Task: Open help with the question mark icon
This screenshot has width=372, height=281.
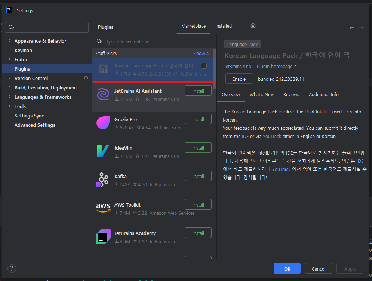Action: point(12,268)
